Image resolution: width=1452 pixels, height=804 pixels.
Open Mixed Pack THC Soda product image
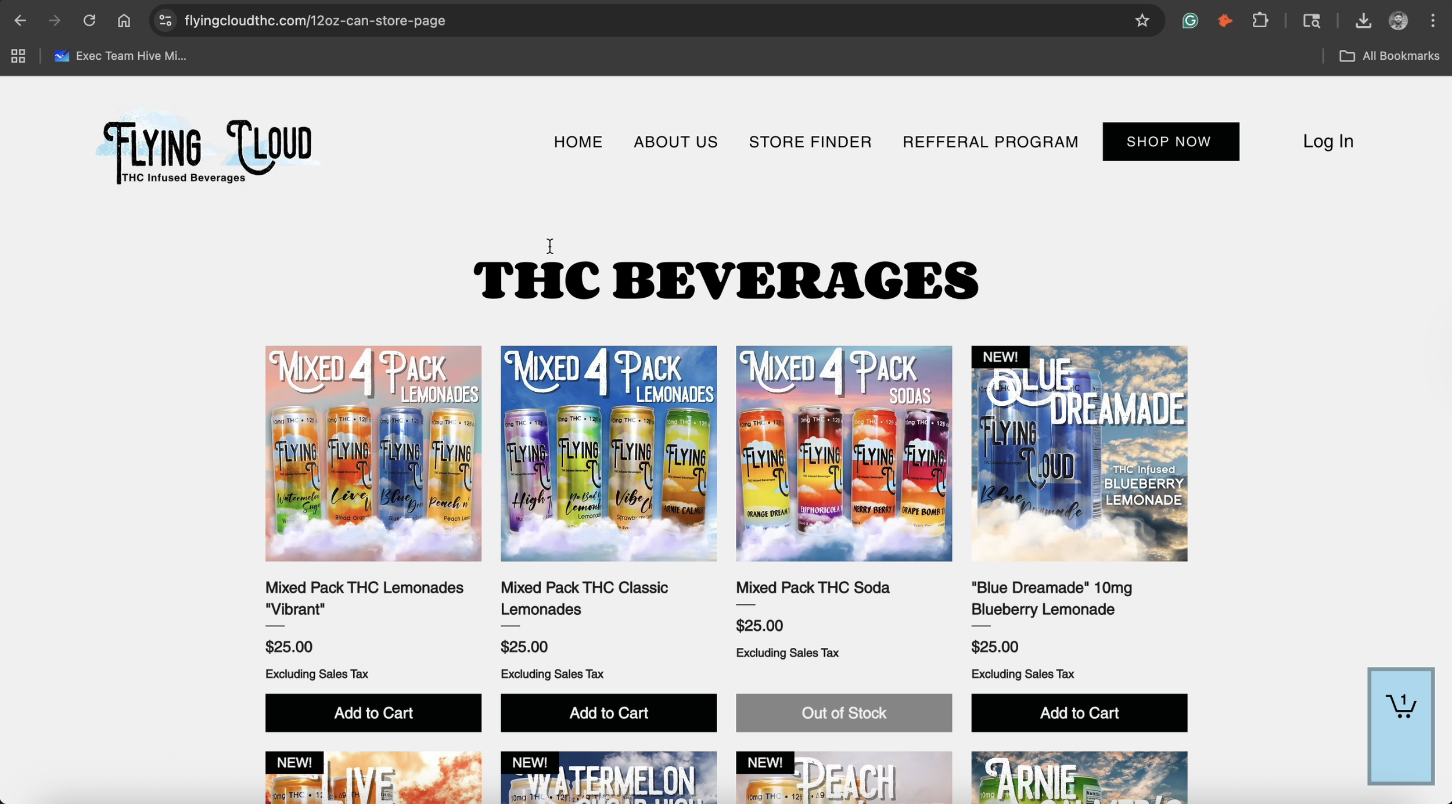[843, 453]
